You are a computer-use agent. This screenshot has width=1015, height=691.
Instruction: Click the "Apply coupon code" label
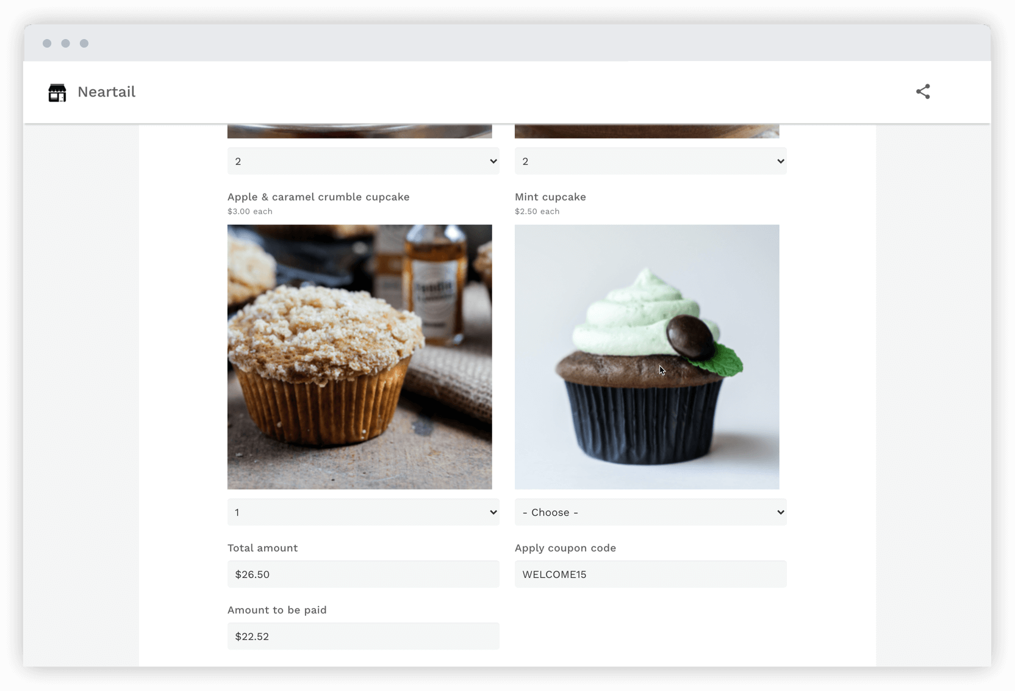pyautogui.click(x=565, y=548)
